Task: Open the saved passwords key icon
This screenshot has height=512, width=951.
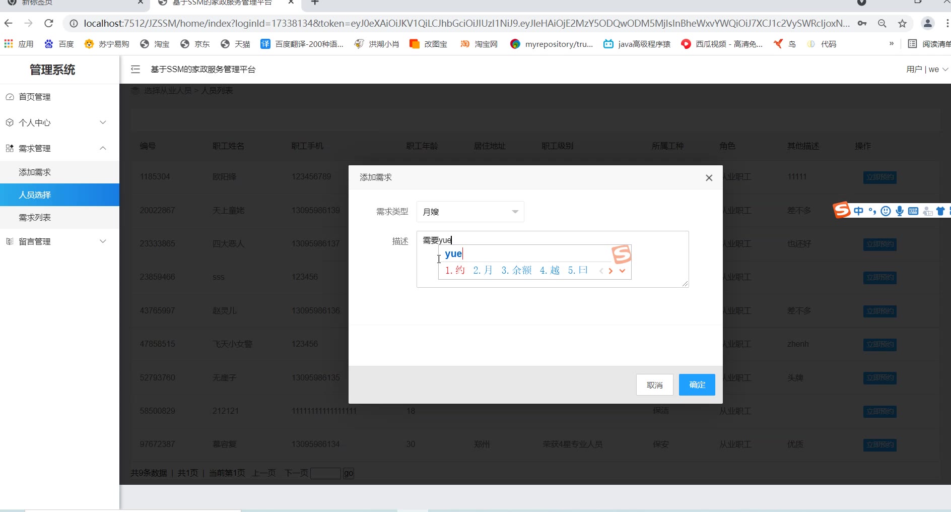Action: pyautogui.click(x=862, y=23)
